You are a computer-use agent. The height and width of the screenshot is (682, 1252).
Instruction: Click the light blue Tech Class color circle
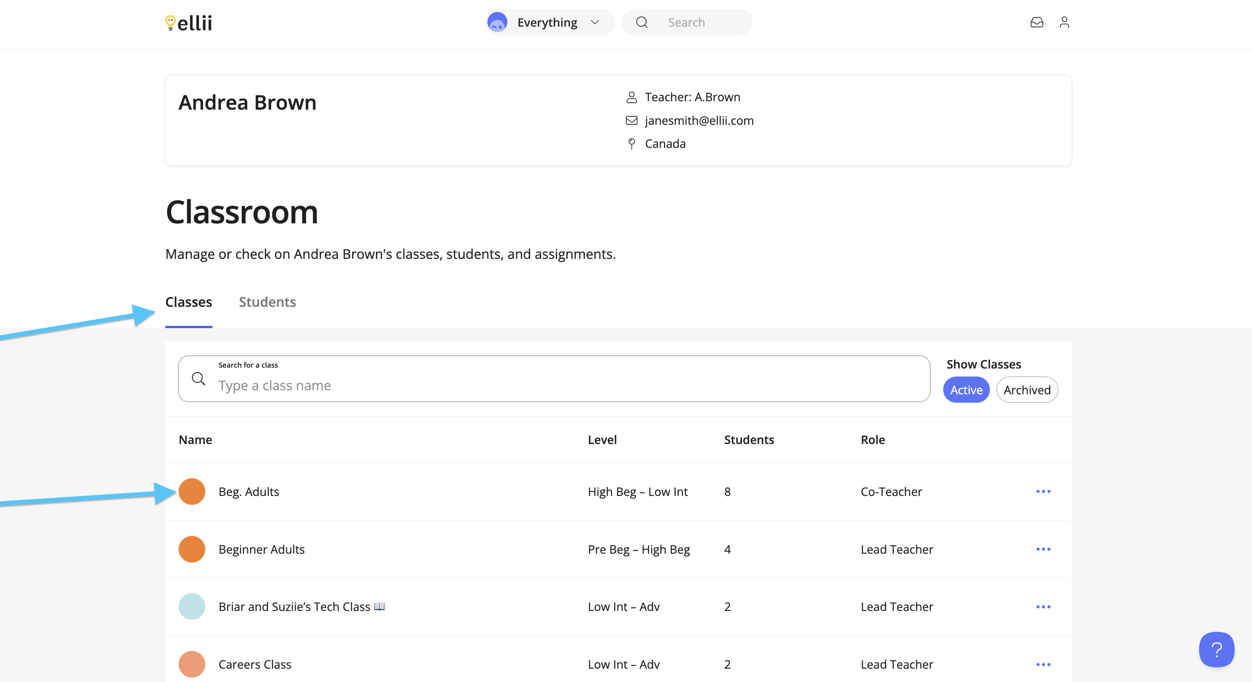point(191,607)
